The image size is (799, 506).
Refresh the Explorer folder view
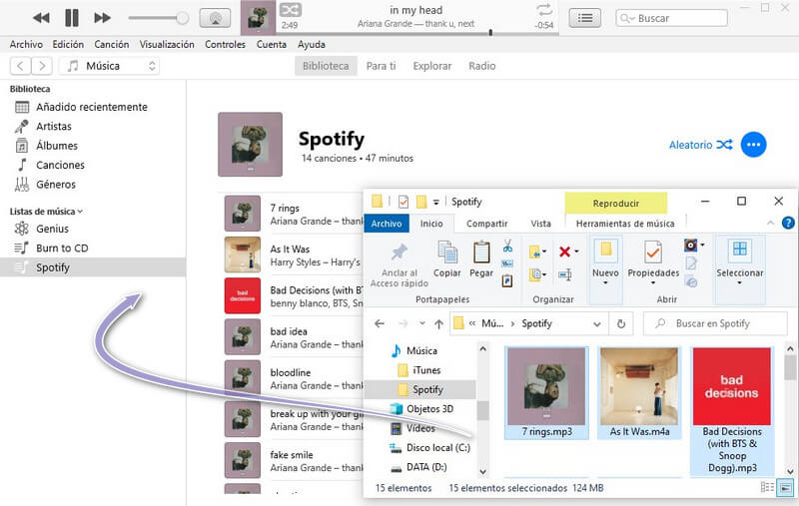tap(620, 323)
